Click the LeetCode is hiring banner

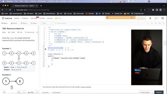(x=121, y=17)
